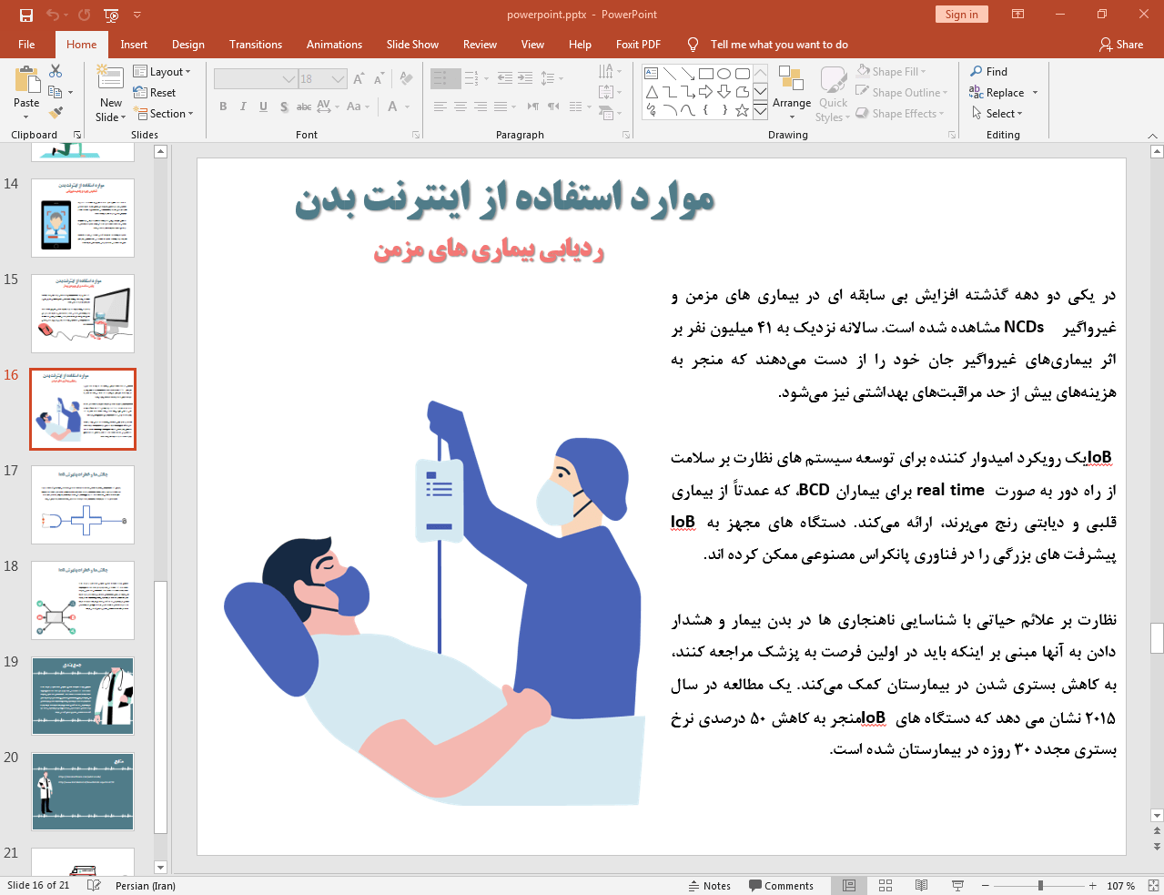Fit the slide to the current window

pos(1153,885)
